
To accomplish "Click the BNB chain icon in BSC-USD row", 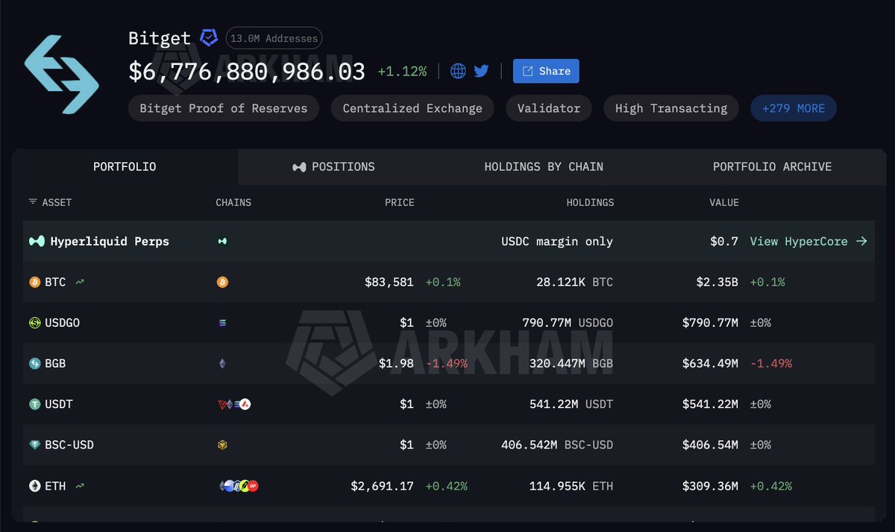I will coord(222,445).
